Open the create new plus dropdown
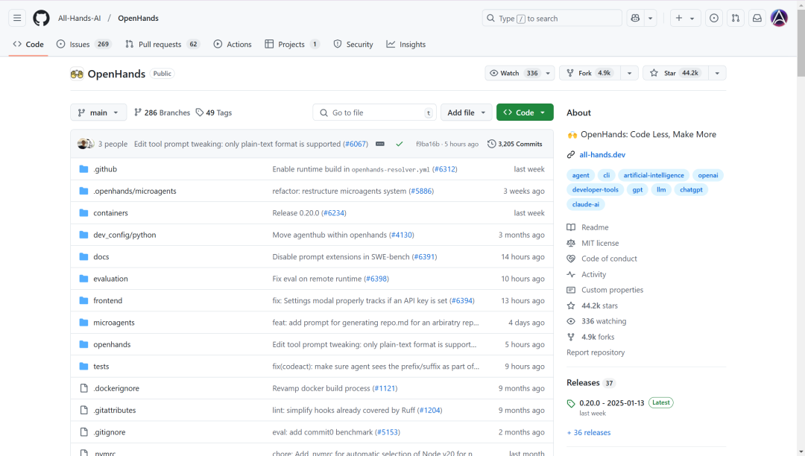The image size is (805, 456). tap(685, 18)
